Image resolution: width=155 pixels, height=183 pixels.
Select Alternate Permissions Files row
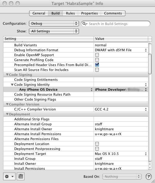coord(76,139)
